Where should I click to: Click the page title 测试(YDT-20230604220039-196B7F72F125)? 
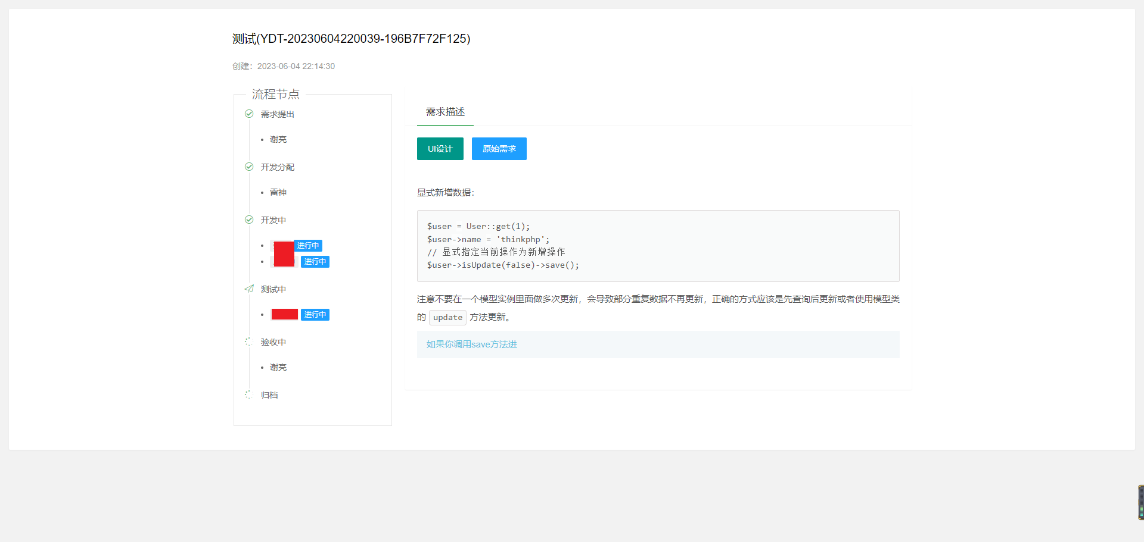point(352,39)
